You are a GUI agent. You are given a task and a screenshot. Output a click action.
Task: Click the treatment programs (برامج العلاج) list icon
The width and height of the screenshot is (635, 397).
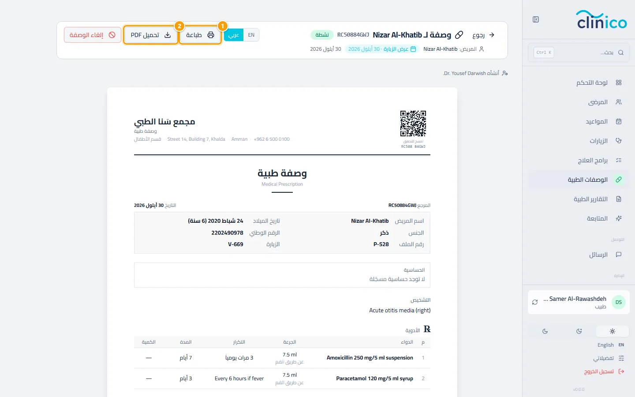pos(619,160)
